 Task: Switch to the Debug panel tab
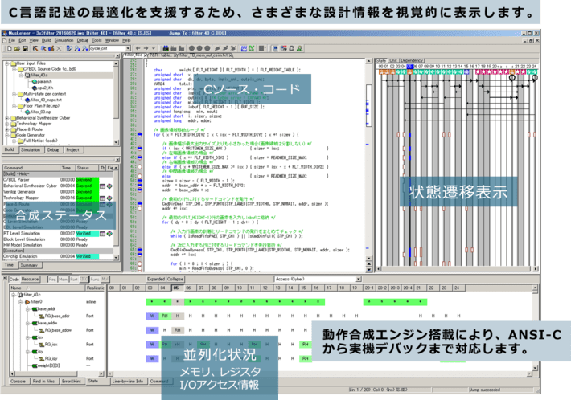pos(53,149)
